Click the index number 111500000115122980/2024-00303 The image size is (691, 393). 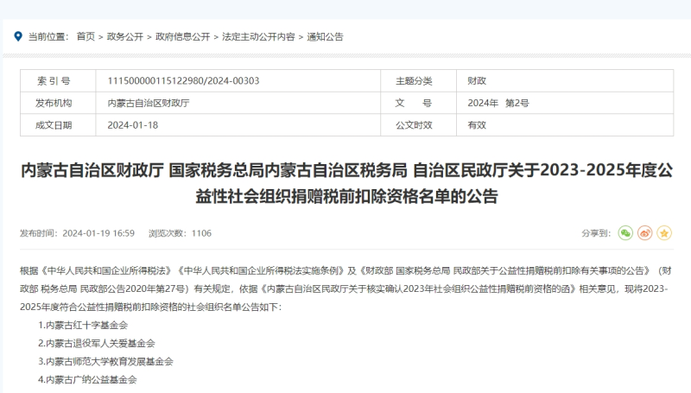click(x=183, y=81)
